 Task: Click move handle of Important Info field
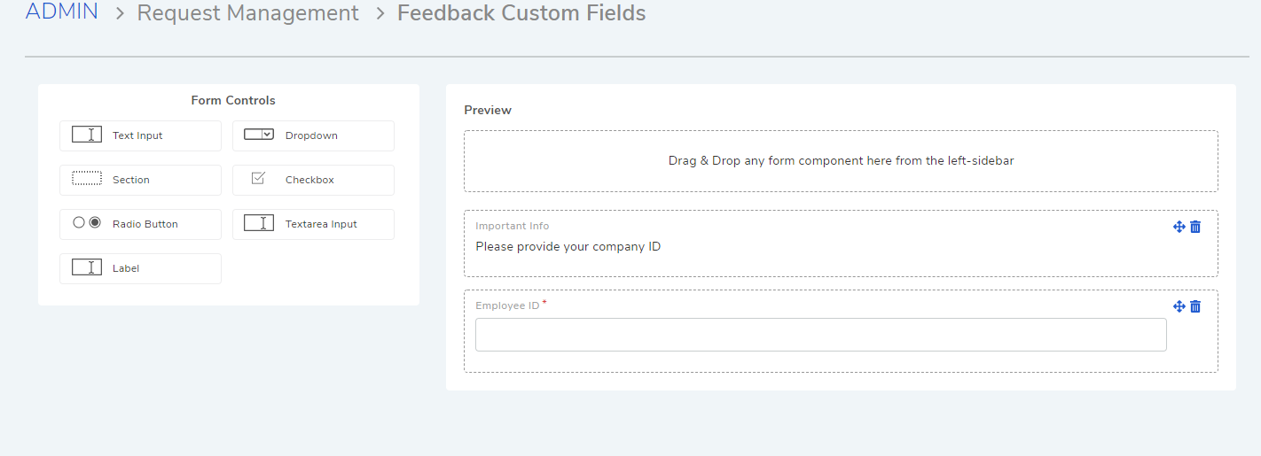point(1179,227)
